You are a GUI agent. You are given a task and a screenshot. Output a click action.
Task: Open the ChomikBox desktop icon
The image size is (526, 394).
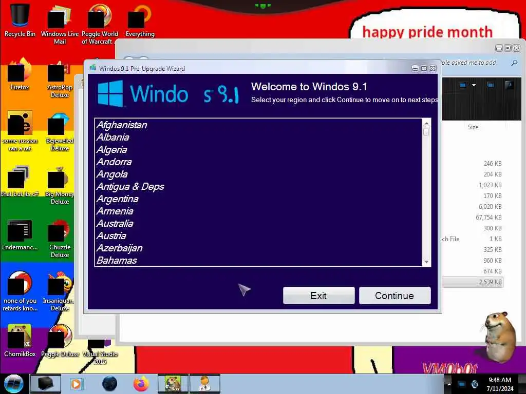[x=20, y=341]
